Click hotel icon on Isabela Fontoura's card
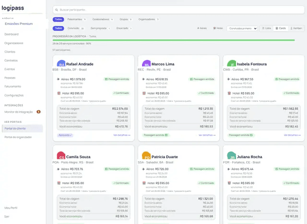The image size is (307, 224). point(229,93)
